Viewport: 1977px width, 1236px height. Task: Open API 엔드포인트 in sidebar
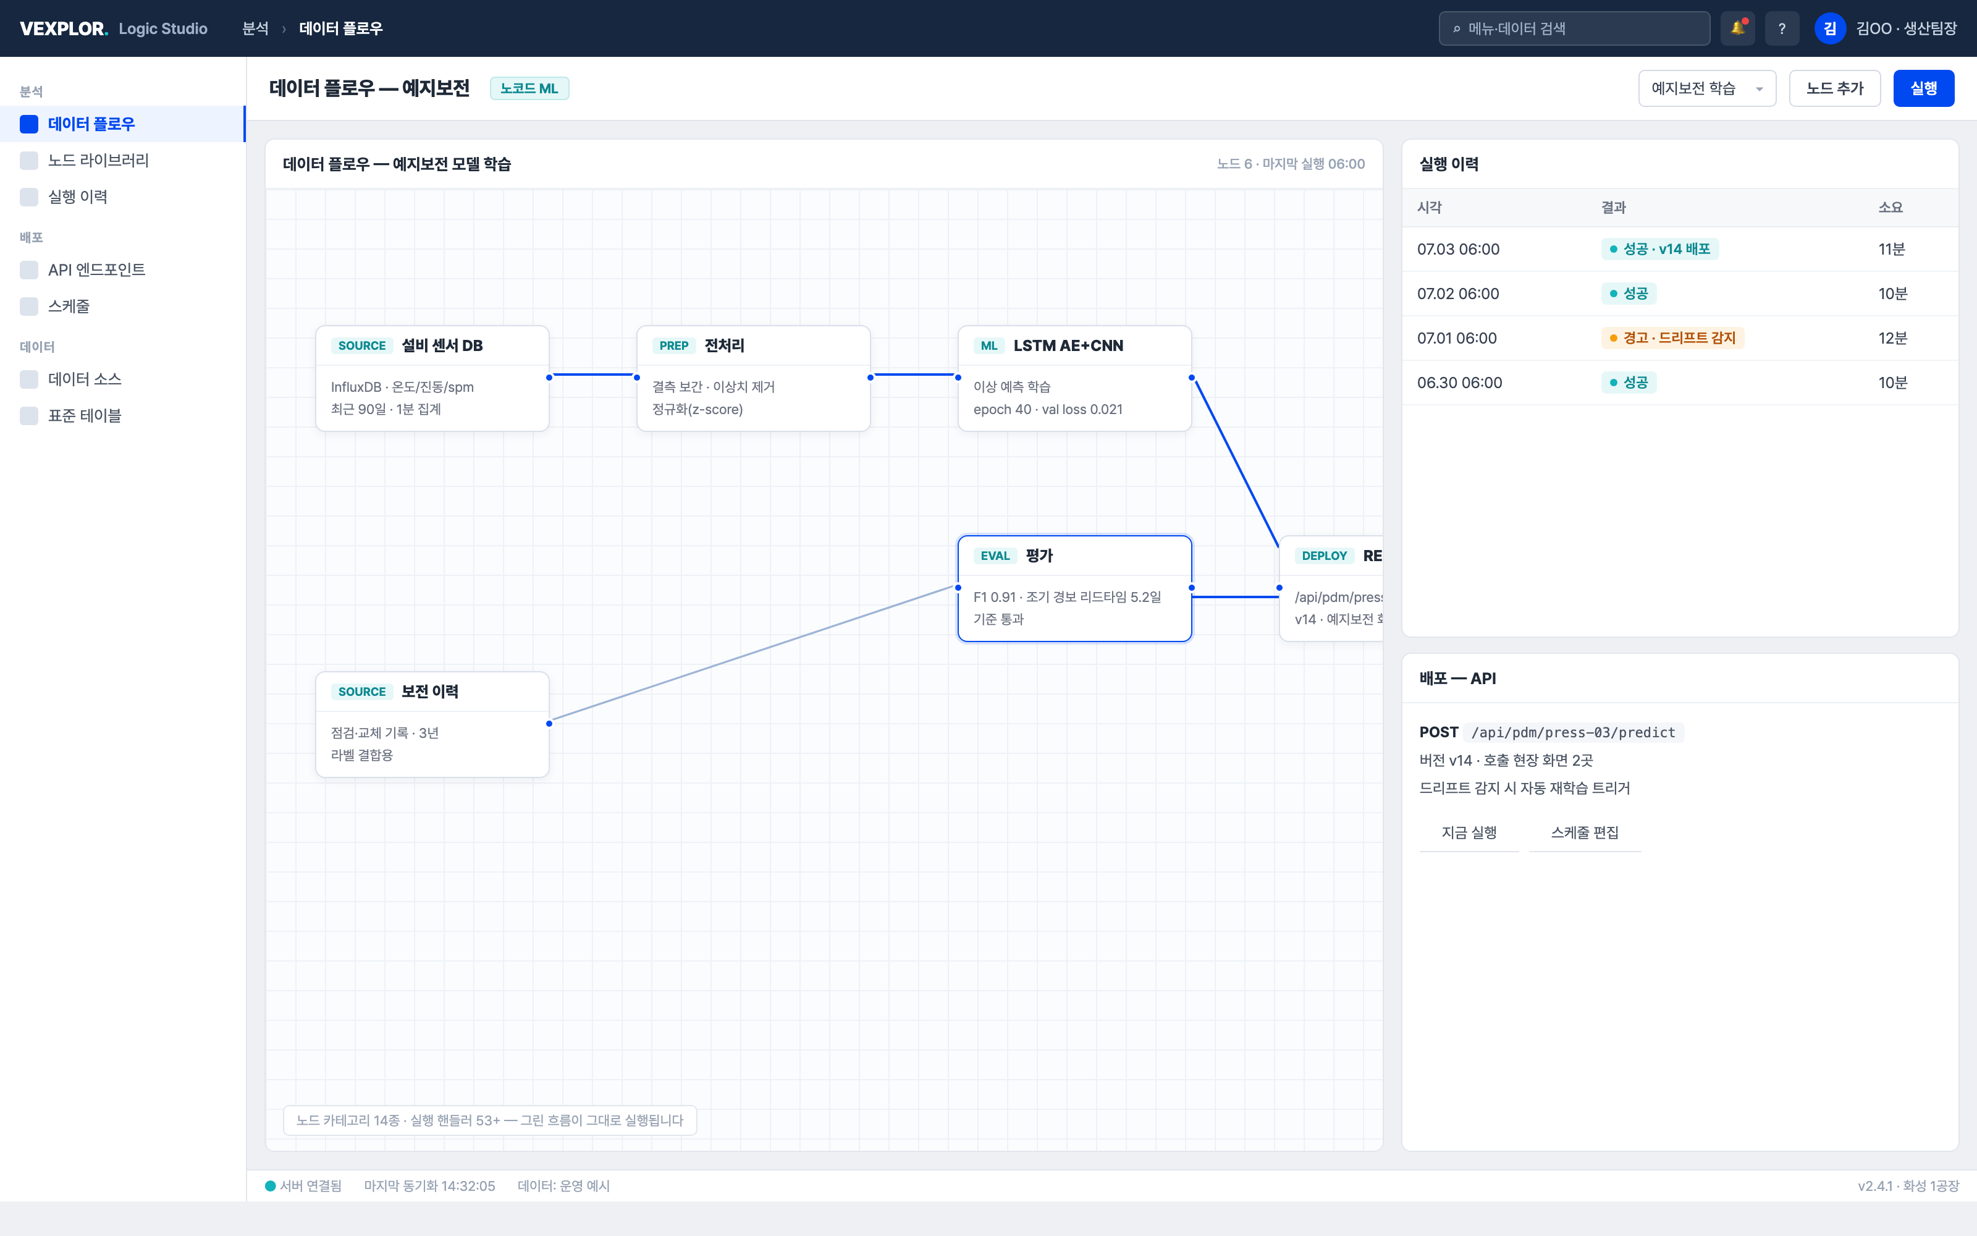click(x=122, y=270)
